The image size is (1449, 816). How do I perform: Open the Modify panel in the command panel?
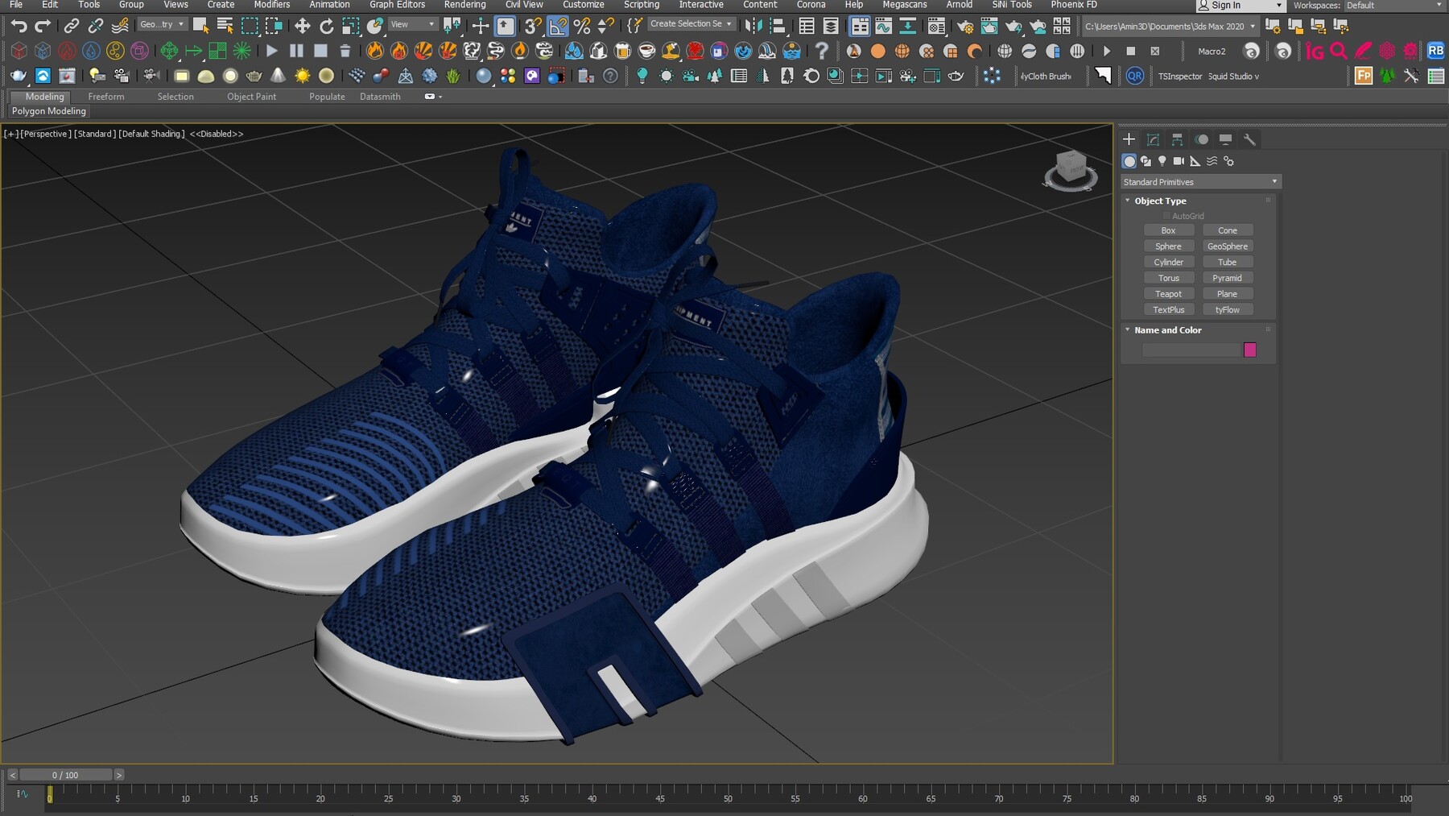click(x=1153, y=139)
